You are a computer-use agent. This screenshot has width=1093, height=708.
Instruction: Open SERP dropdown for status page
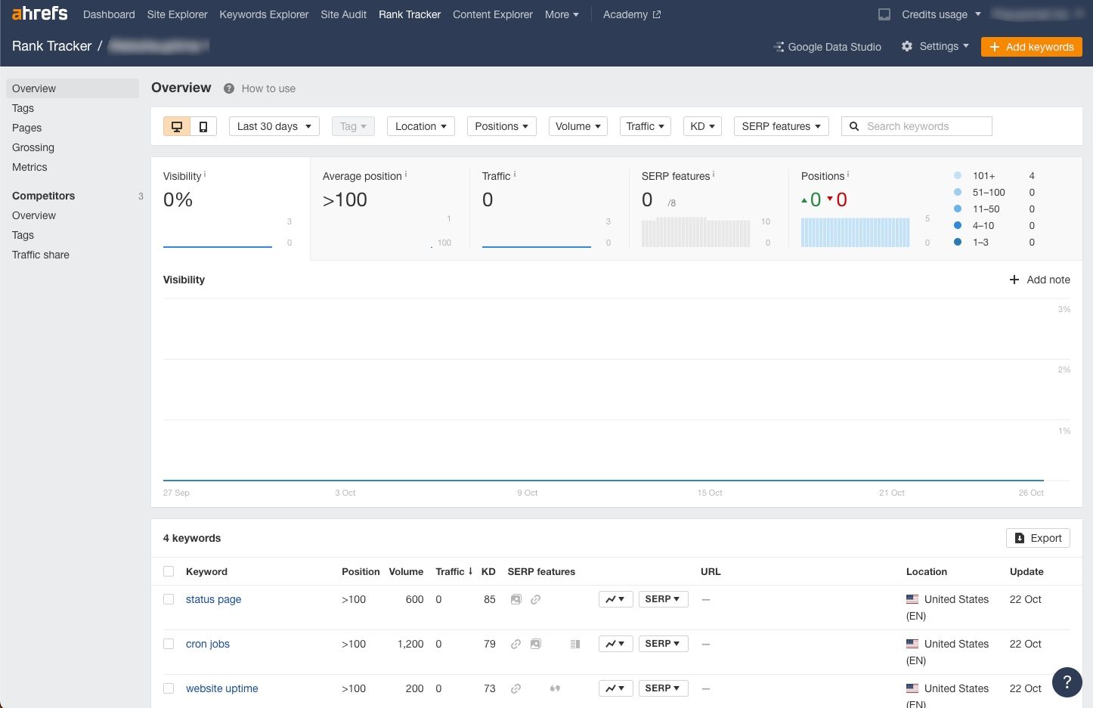point(663,599)
